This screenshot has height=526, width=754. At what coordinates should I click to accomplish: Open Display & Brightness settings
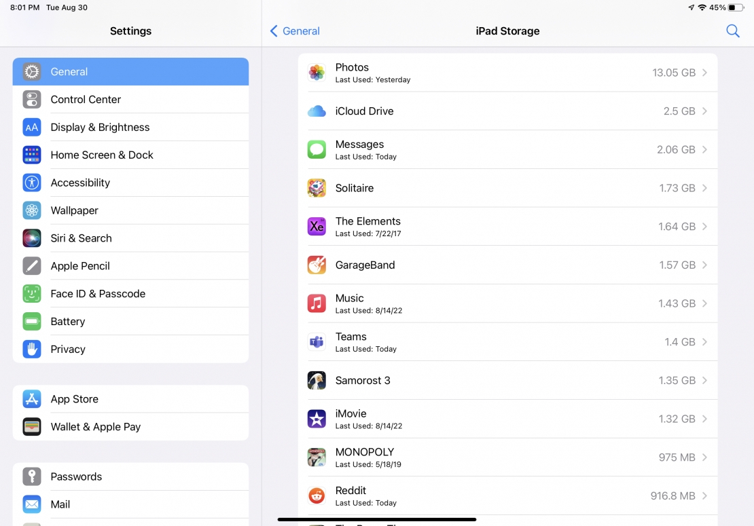(130, 127)
